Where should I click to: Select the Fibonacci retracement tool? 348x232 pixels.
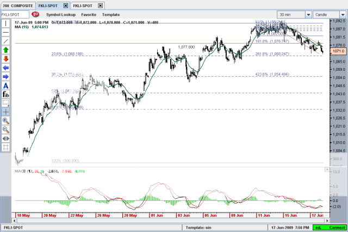point(5,94)
